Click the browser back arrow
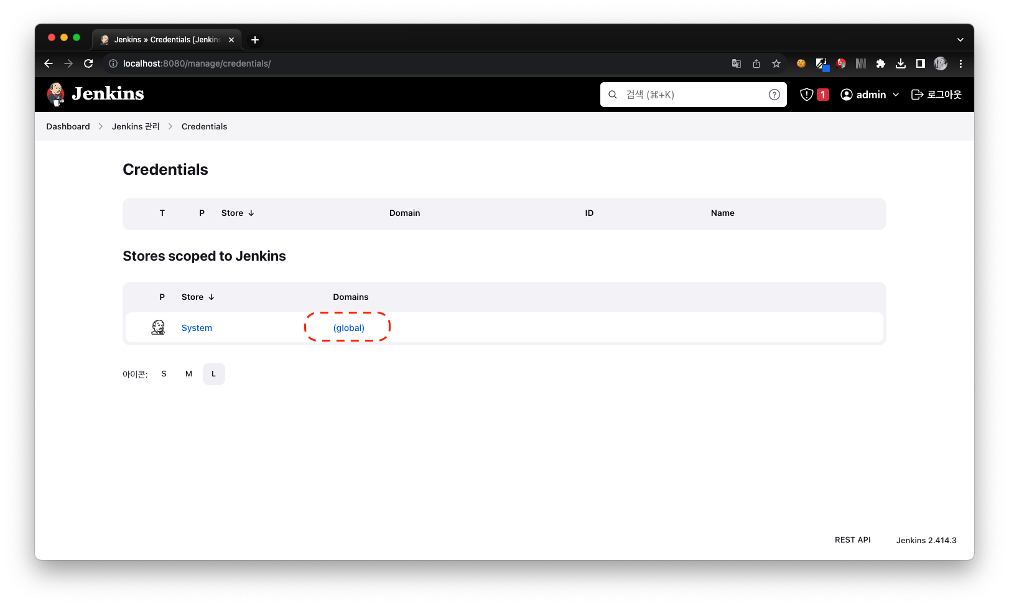Image resolution: width=1009 pixels, height=606 pixels. (49, 63)
